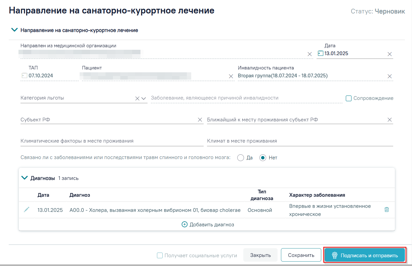Clear the Пациент field
This screenshot has width=412, height=266.
pyautogui.click(x=231, y=76)
